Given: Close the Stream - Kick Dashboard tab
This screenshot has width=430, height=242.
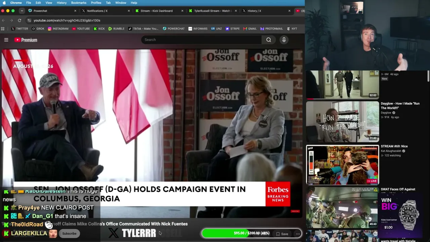Looking at the screenshot, I should click(x=182, y=11).
